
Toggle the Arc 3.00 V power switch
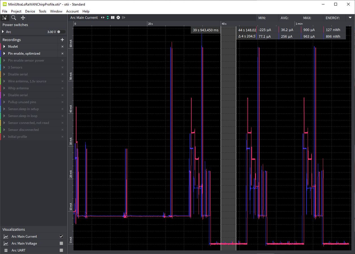click(61, 32)
